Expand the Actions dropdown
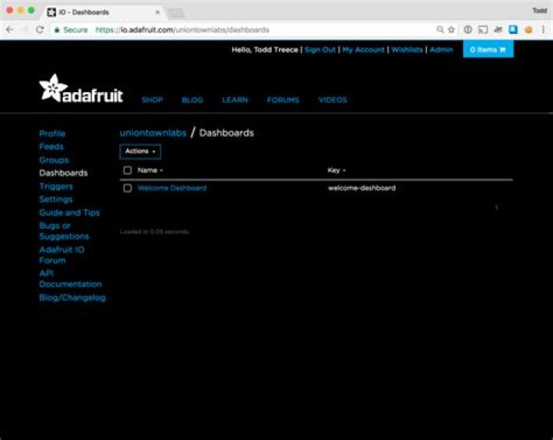The image size is (553, 440). (x=140, y=151)
